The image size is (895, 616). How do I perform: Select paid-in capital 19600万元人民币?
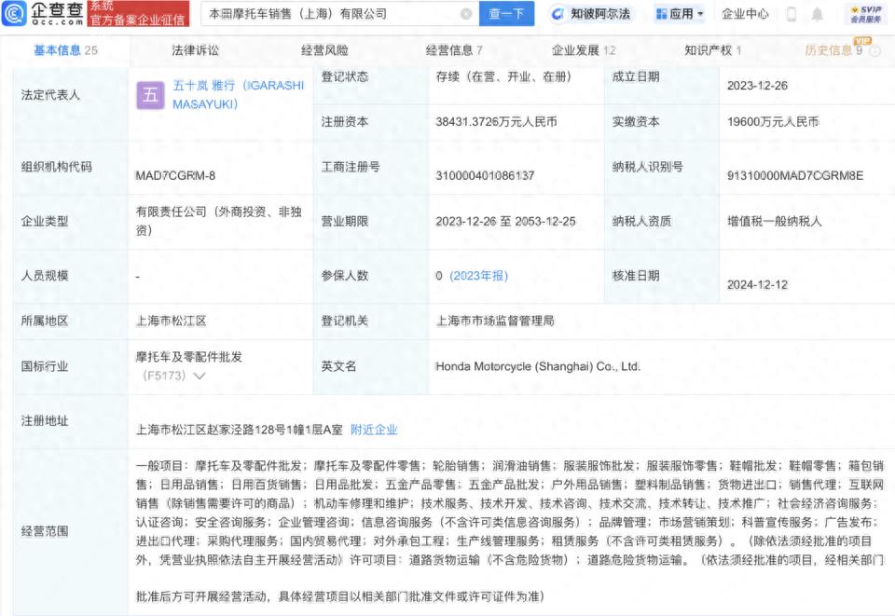click(x=773, y=122)
